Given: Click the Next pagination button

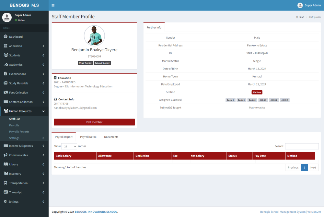Looking at the screenshot, I should [313, 168].
